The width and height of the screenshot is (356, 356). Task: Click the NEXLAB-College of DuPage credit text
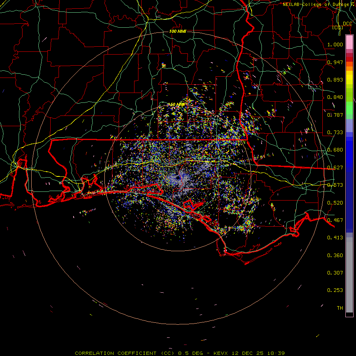[319, 4]
